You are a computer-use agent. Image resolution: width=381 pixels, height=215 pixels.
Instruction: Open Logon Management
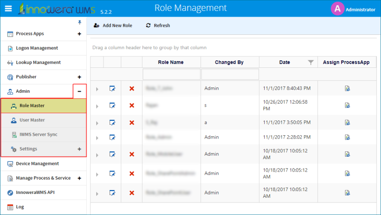[x=37, y=48]
